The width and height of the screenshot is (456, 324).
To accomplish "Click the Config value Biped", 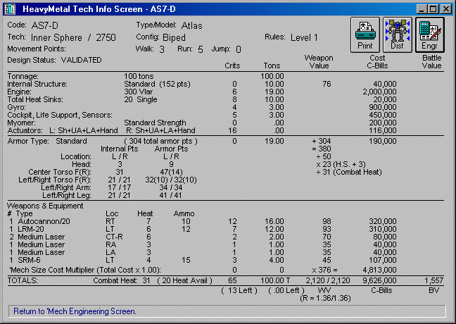I will pos(174,37).
